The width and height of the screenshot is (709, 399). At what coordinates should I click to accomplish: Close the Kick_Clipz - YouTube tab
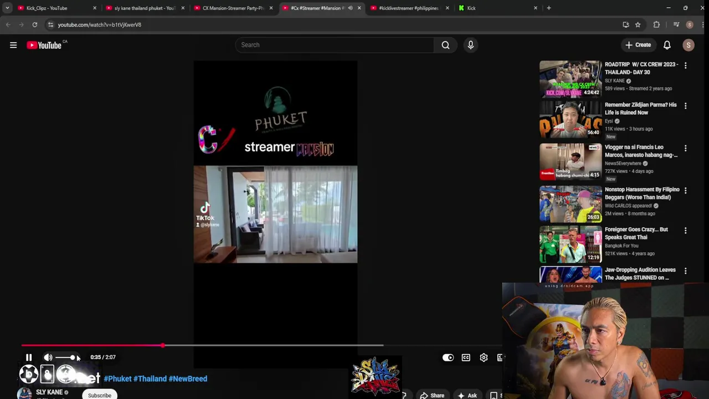pos(94,8)
